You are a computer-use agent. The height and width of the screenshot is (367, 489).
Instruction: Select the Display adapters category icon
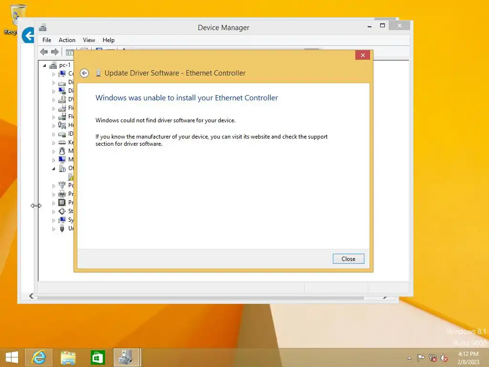62,91
